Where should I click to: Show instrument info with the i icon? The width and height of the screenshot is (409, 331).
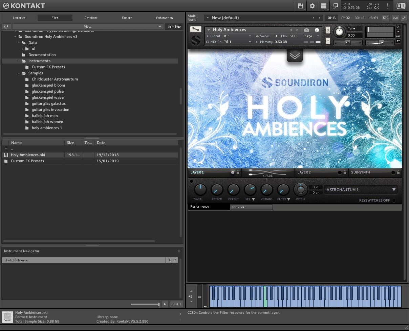coord(317,30)
